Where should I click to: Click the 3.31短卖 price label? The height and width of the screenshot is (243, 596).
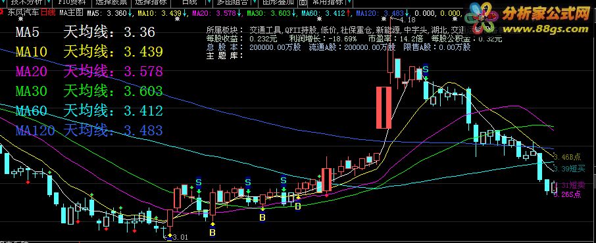[x=569, y=185]
